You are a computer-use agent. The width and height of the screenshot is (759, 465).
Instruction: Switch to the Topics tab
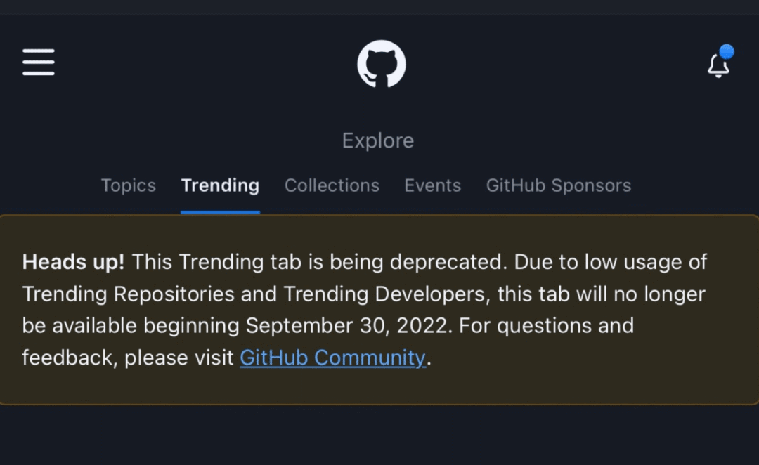(129, 185)
